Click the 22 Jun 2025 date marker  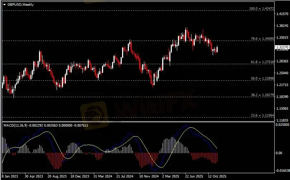[x=195, y=176]
